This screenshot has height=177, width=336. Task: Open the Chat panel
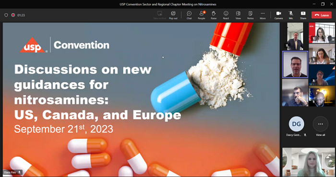click(x=189, y=15)
